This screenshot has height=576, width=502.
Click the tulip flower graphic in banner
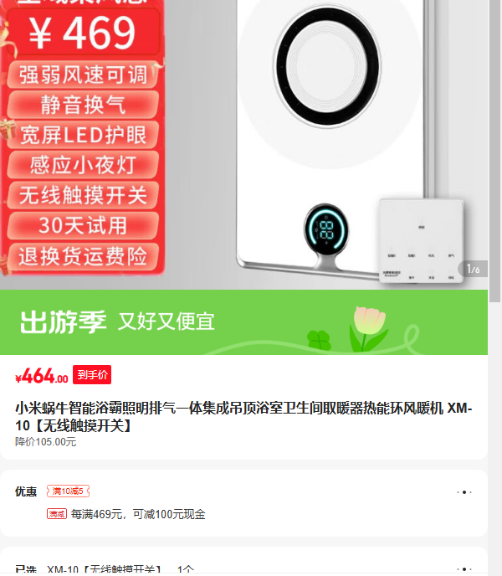(367, 330)
